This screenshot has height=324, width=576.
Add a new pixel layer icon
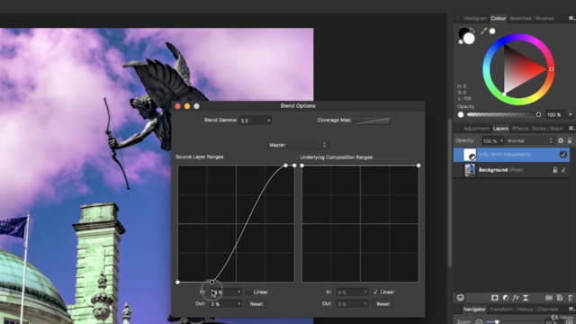pos(560,298)
